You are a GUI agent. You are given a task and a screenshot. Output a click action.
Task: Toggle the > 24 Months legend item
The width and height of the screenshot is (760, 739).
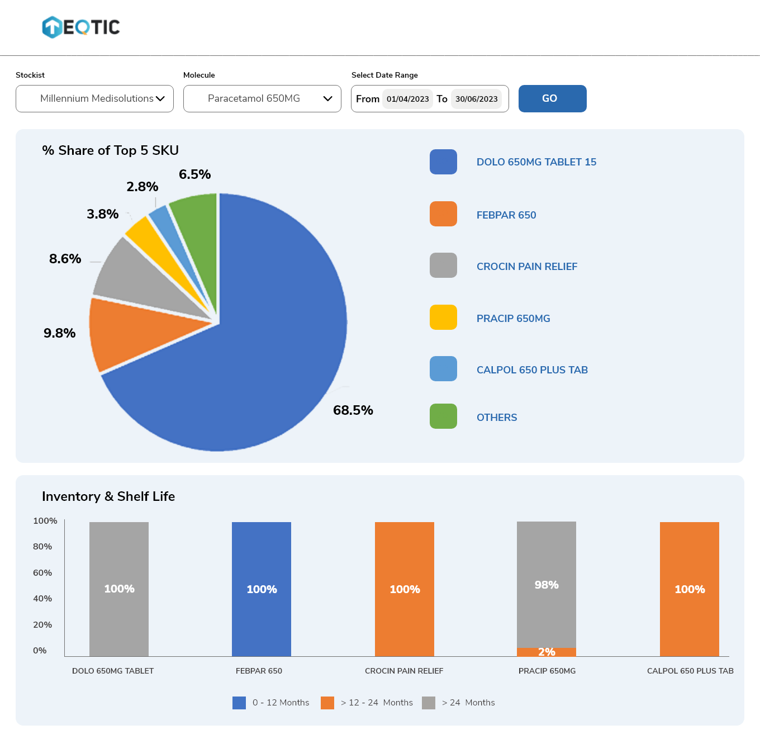coord(459,703)
